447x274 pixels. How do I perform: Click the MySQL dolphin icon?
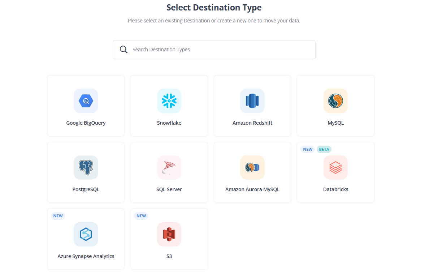(335, 101)
